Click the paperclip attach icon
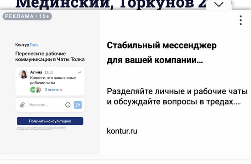This screenshot has height=164, width=251. [22, 105]
